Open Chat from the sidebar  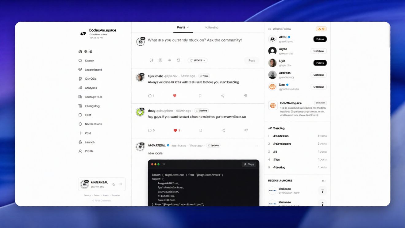[x=85, y=115]
